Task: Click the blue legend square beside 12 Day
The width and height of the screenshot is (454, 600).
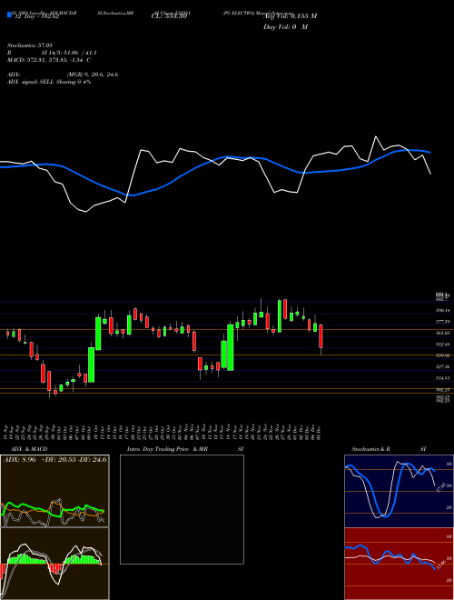Action: pos(9,15)
